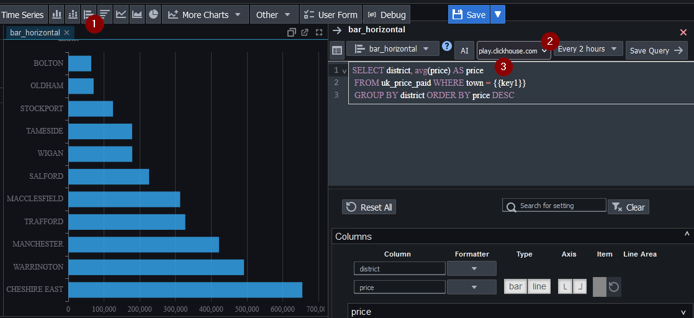
Task: Click the MACCLESFIELD axis label
Action: [x=35, y=199]
